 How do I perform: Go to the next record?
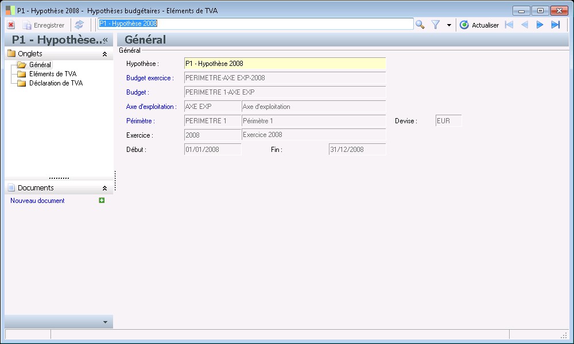[x=540, y=25]
